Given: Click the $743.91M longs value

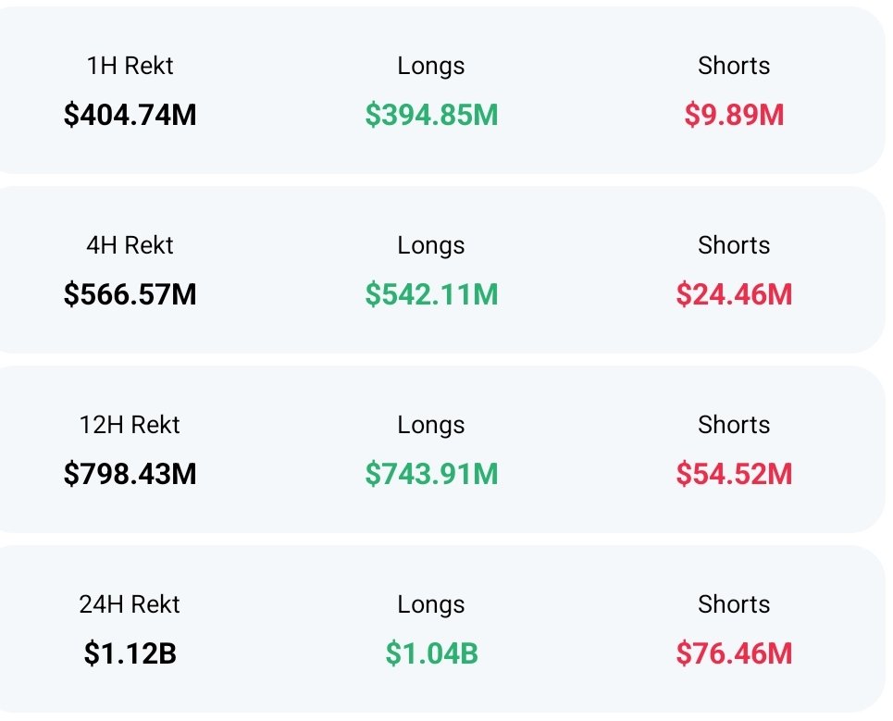Looking at the screenshot, I should coord(431,473).
